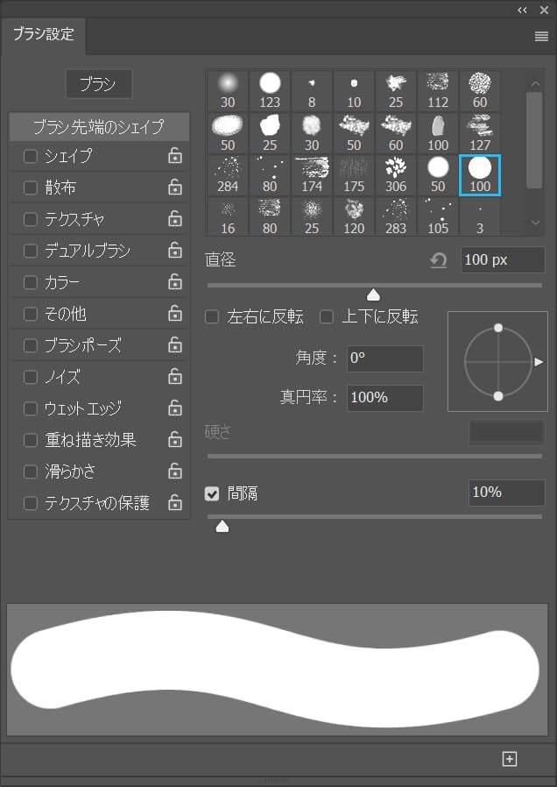Pick the 174 dry brush tip
Viewport: 557px width, 787px height.
click(312, 175)
